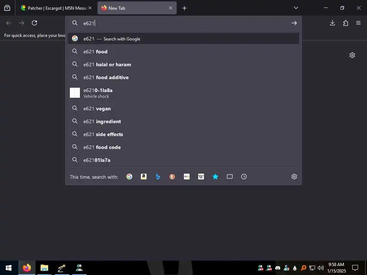Open the Extensions menu
Viewport: 367px width, 275px height.
[x=345, y=23]
